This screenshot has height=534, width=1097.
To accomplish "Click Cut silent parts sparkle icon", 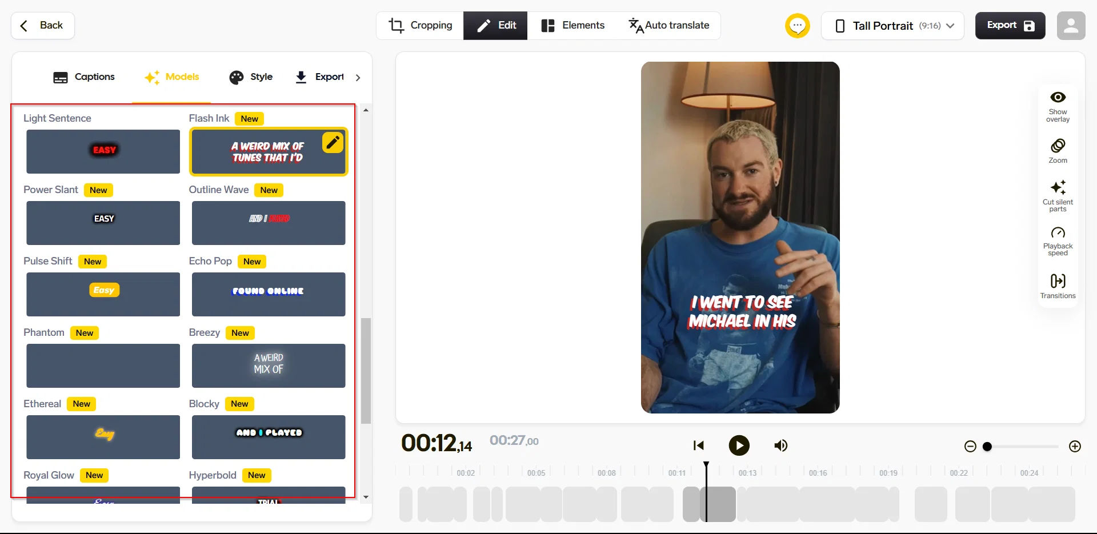I will point(1058,187).
